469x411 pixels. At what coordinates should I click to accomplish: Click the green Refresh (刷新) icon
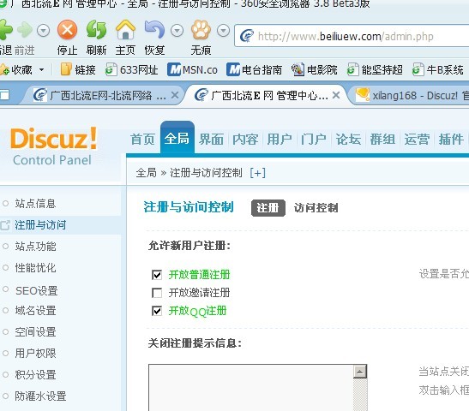pos(96,30)
